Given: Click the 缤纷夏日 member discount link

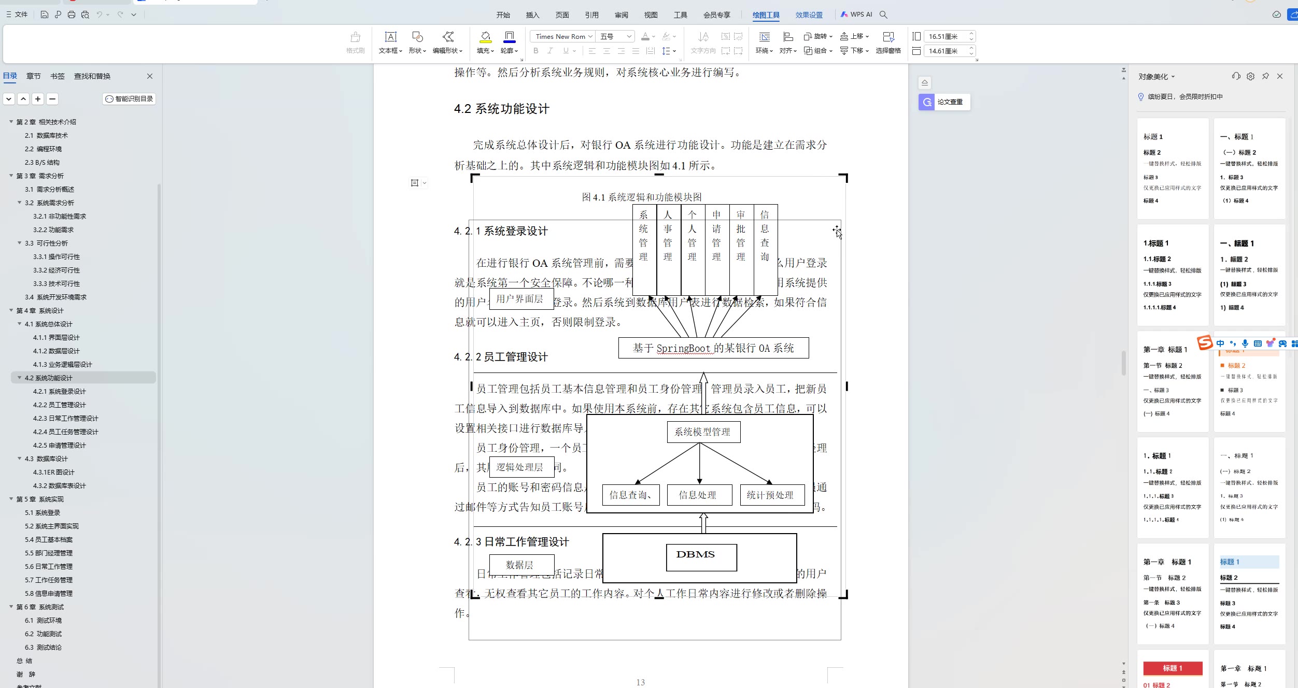Looking at the screenshot, I should tap(1186, 97).
